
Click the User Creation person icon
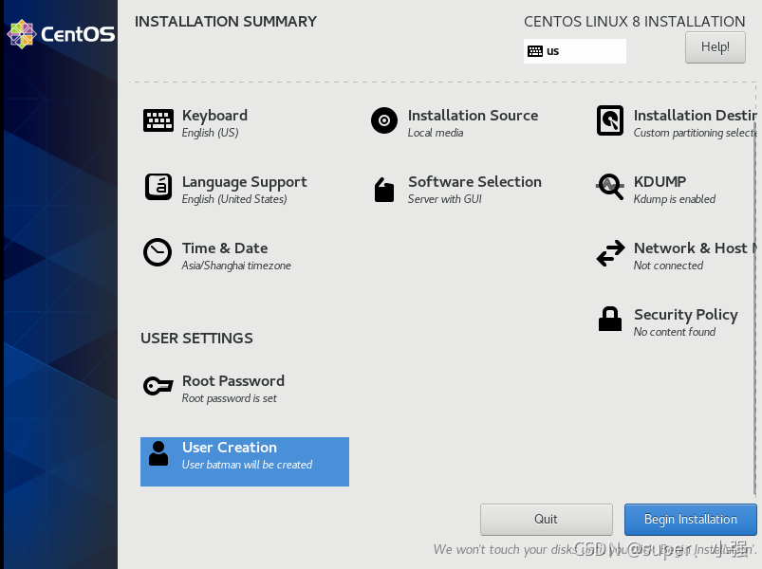158,453
